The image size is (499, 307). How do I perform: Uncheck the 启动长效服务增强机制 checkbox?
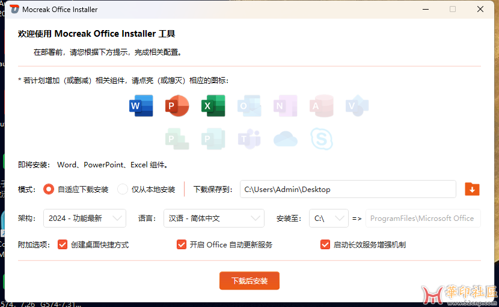[x=325, y=245]
